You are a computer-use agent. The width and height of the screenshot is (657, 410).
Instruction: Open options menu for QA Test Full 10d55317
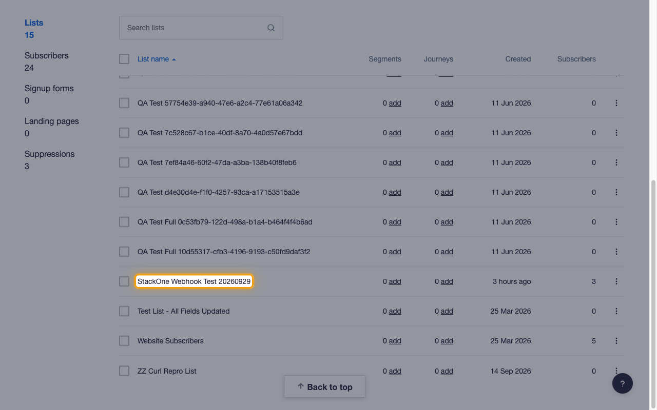pos(616,252)
